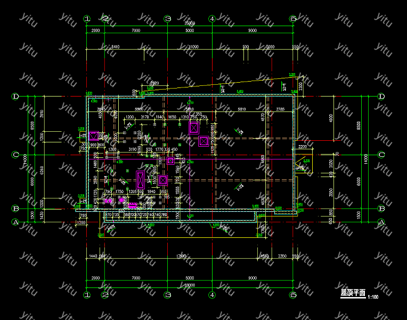Select the 5000 dimension text at bottom
Screen dimensions: 407x320
coord(190,278)
